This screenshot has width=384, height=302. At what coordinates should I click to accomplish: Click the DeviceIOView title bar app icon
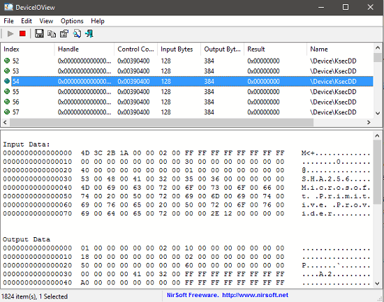tap(8, 7)
